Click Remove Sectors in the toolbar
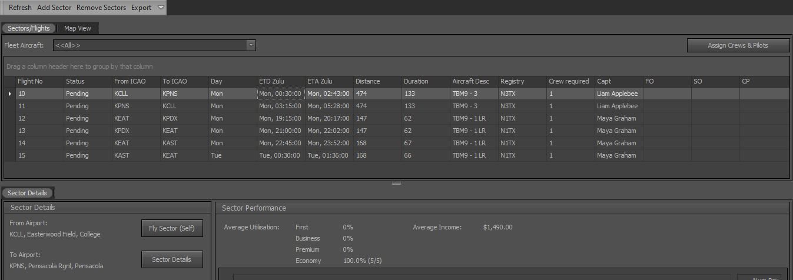Viewport: 793px width, 280px height. pyautogui.click(x=101, y=8)
